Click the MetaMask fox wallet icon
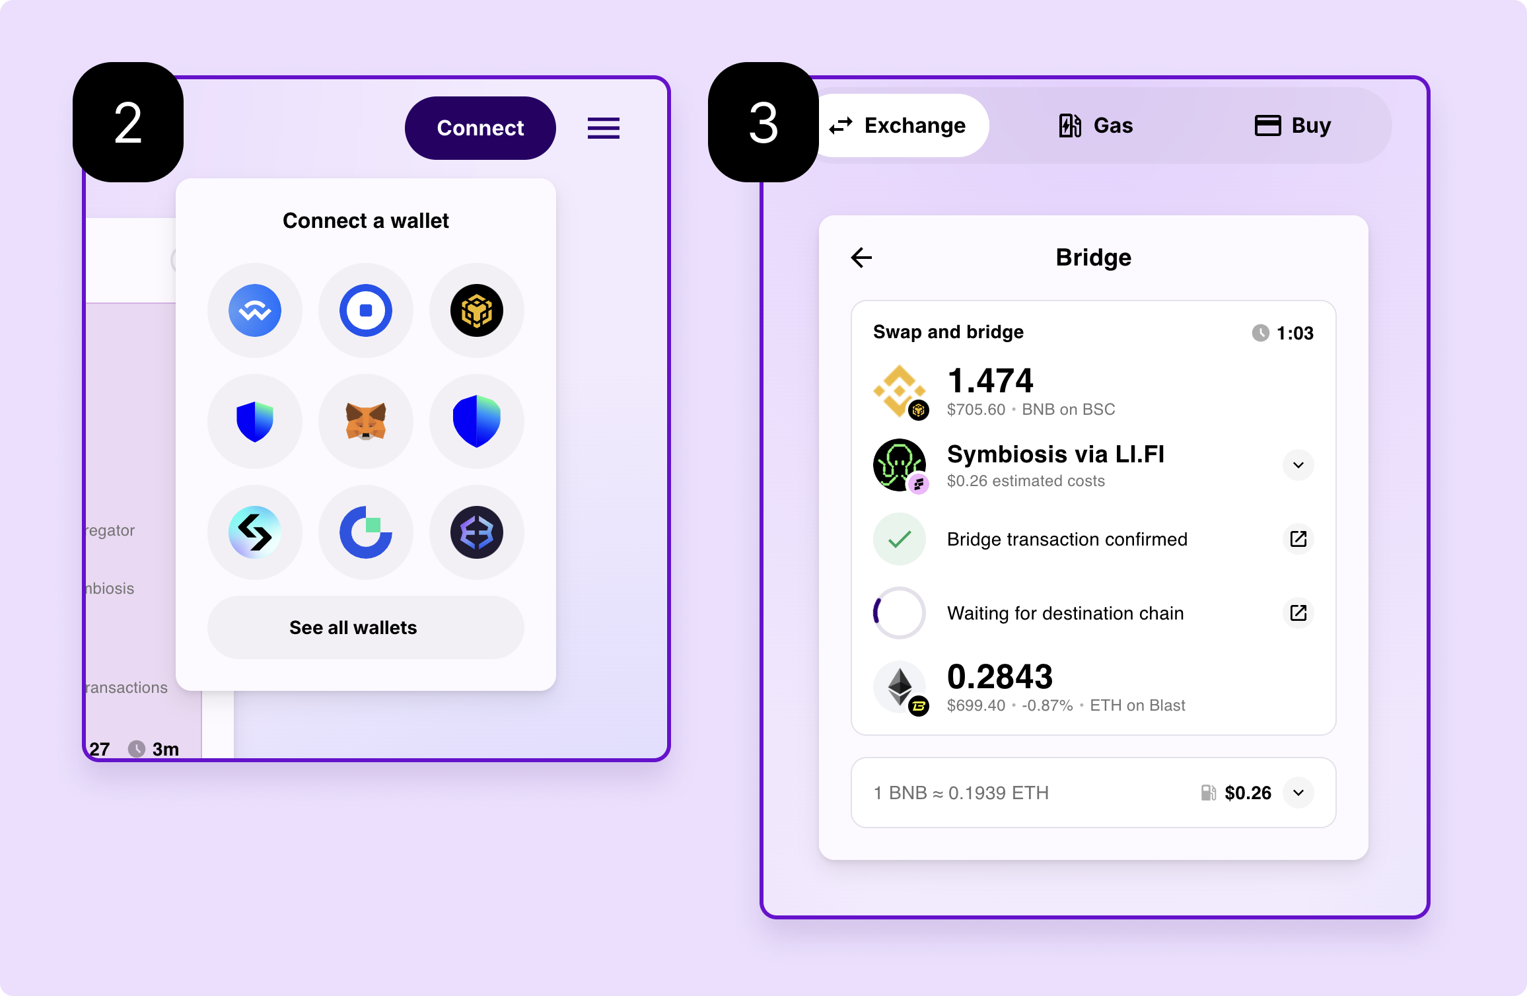The height and width of the screenshot is (996, 1527). tap(366, 421)
